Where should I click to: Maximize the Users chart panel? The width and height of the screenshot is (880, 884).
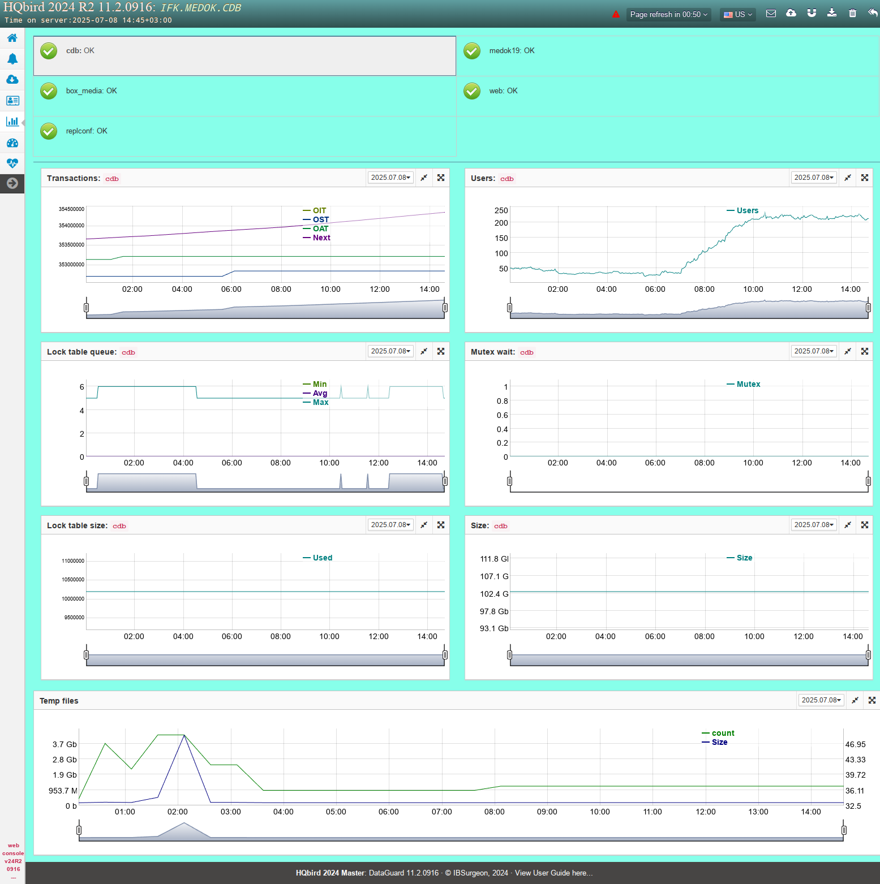coord(864,178)
